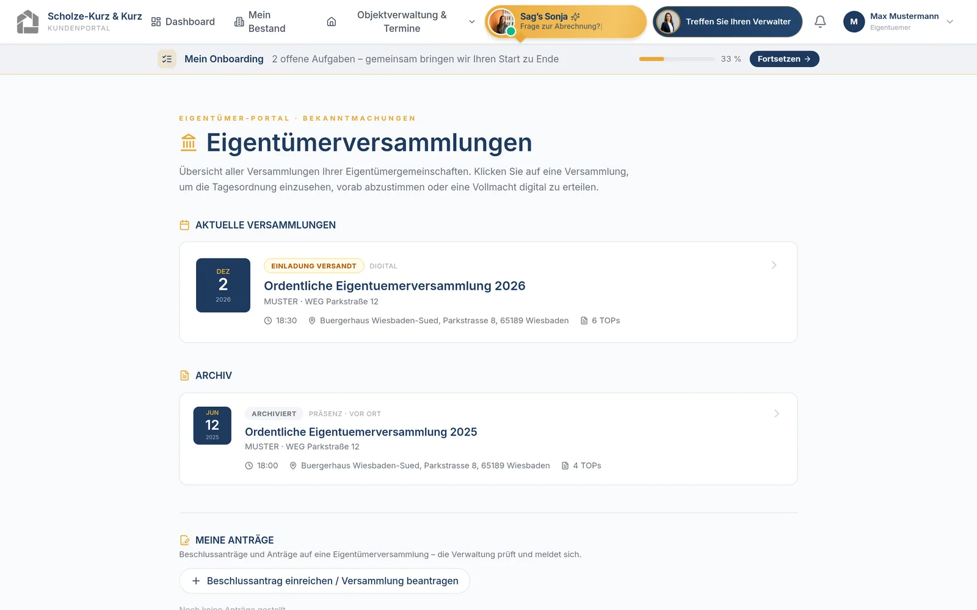Click the location pin in the 2026 meeting
The width and height of the screenshot is (977, 610).
tap(312, 320)
